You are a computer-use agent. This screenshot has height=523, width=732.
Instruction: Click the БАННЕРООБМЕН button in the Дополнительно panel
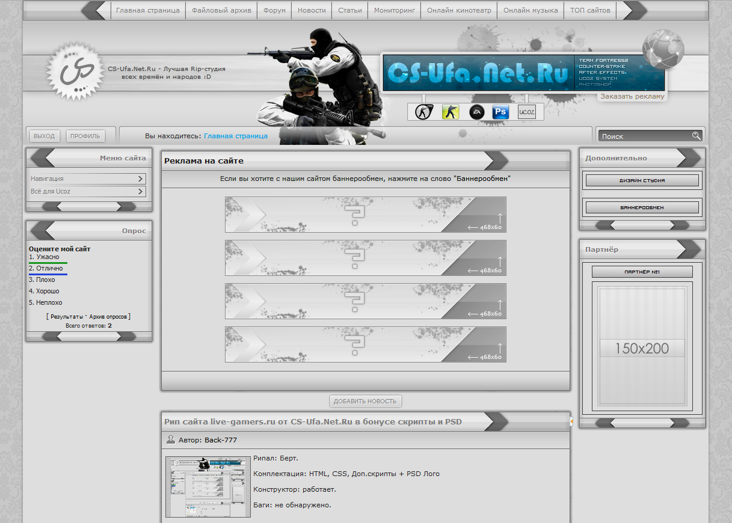[642, 207]
